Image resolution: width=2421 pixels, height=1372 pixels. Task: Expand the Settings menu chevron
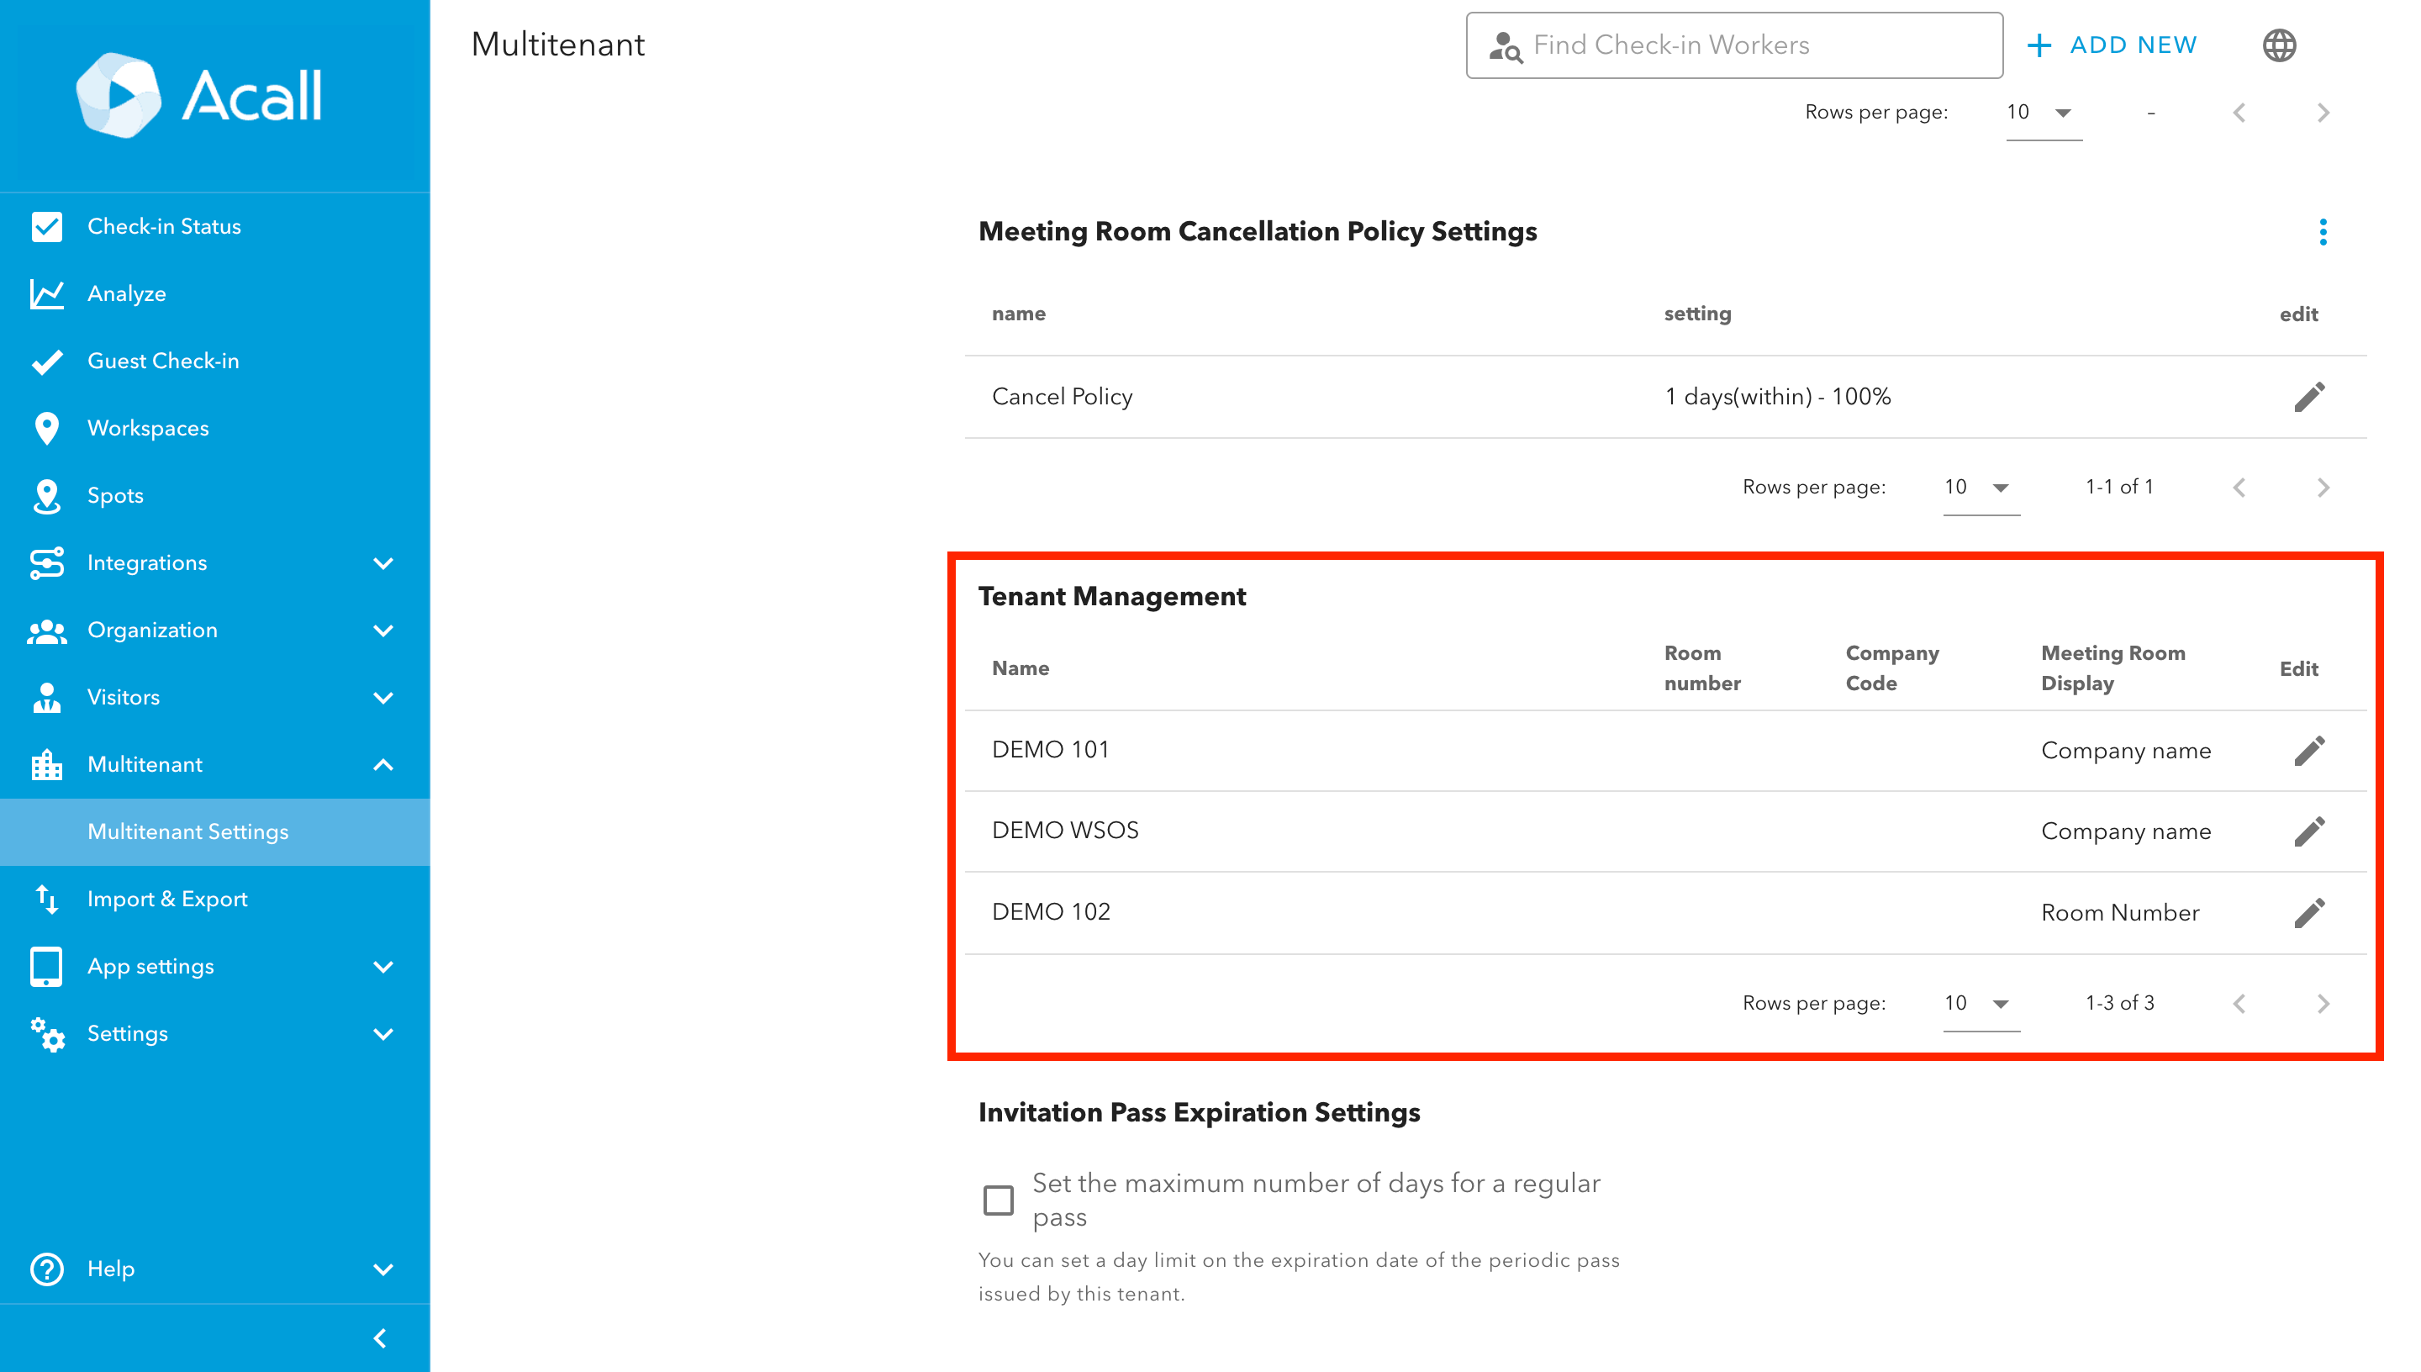tap(382, 1034)
